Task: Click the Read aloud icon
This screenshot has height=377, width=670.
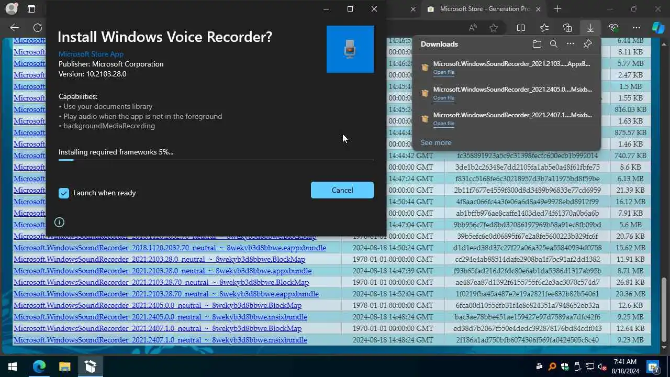Action: pos(473,28)
